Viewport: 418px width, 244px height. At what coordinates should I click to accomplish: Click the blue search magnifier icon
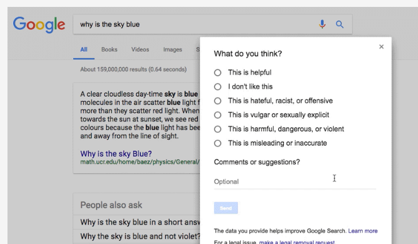[x=340, y=24]
